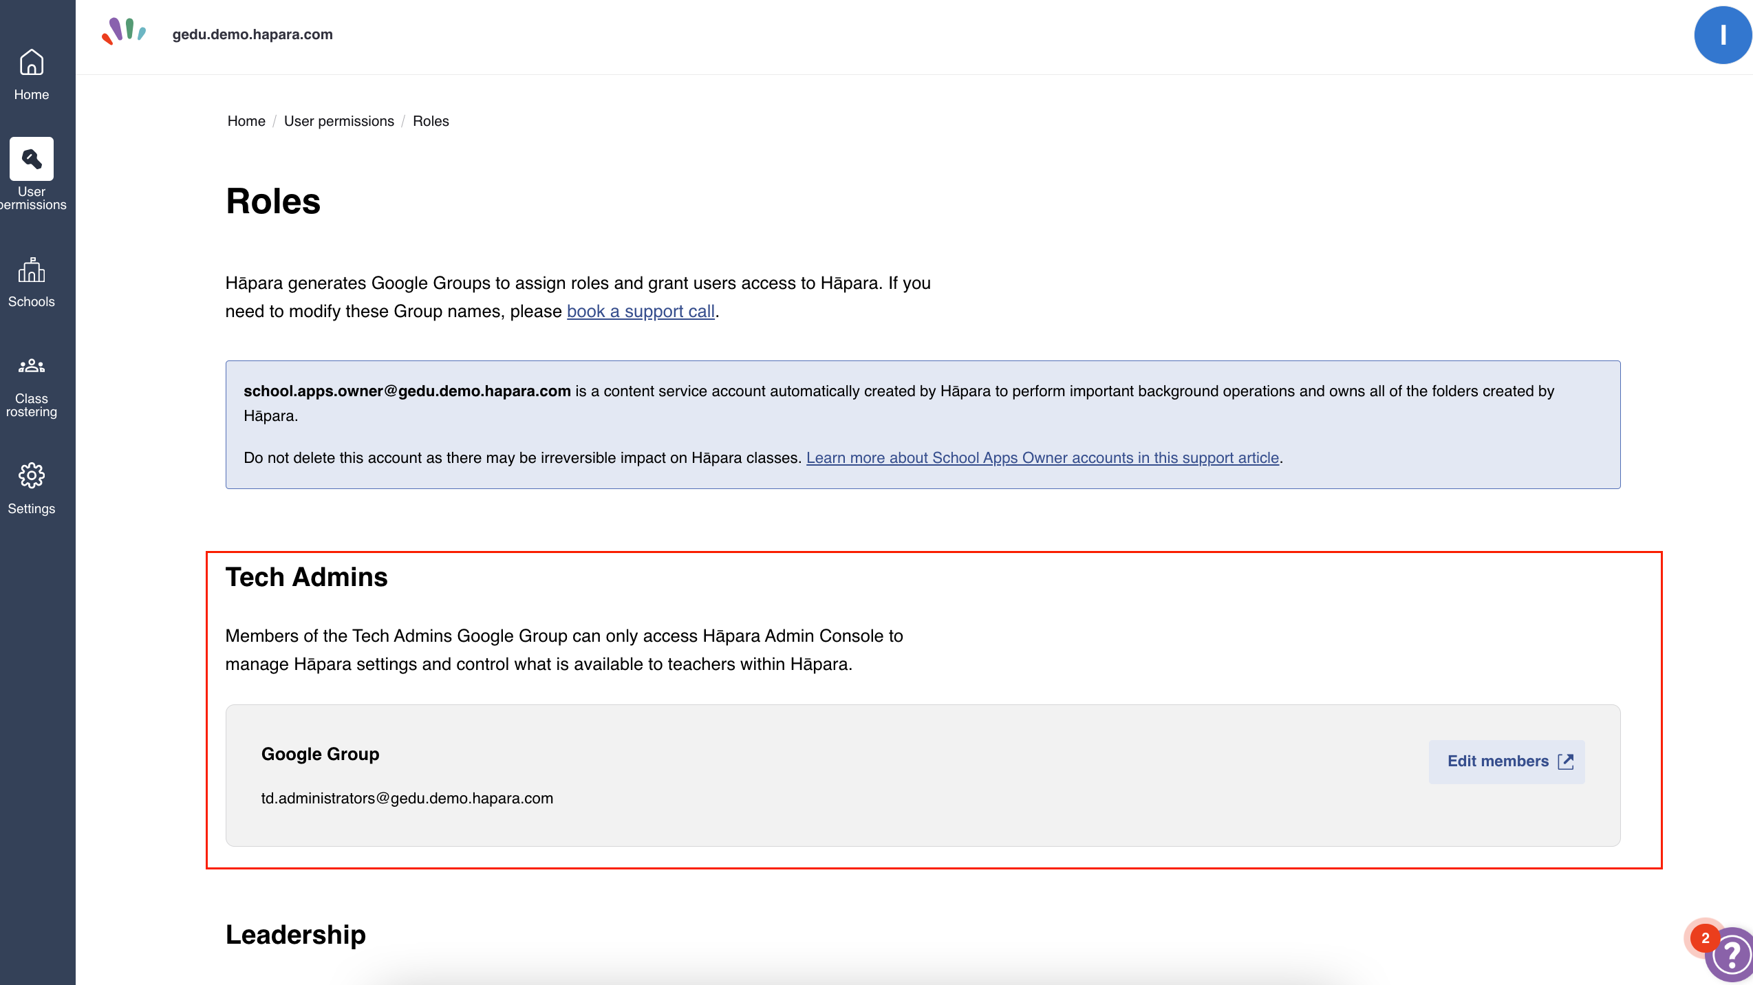Screen dimensions: 1753x985
Task: Click Class rostering label in sidebar
Action: [x=32, y=405]
